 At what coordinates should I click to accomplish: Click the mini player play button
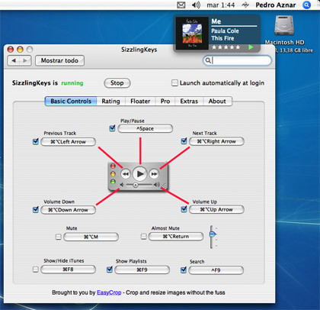(x=140, y=174)
